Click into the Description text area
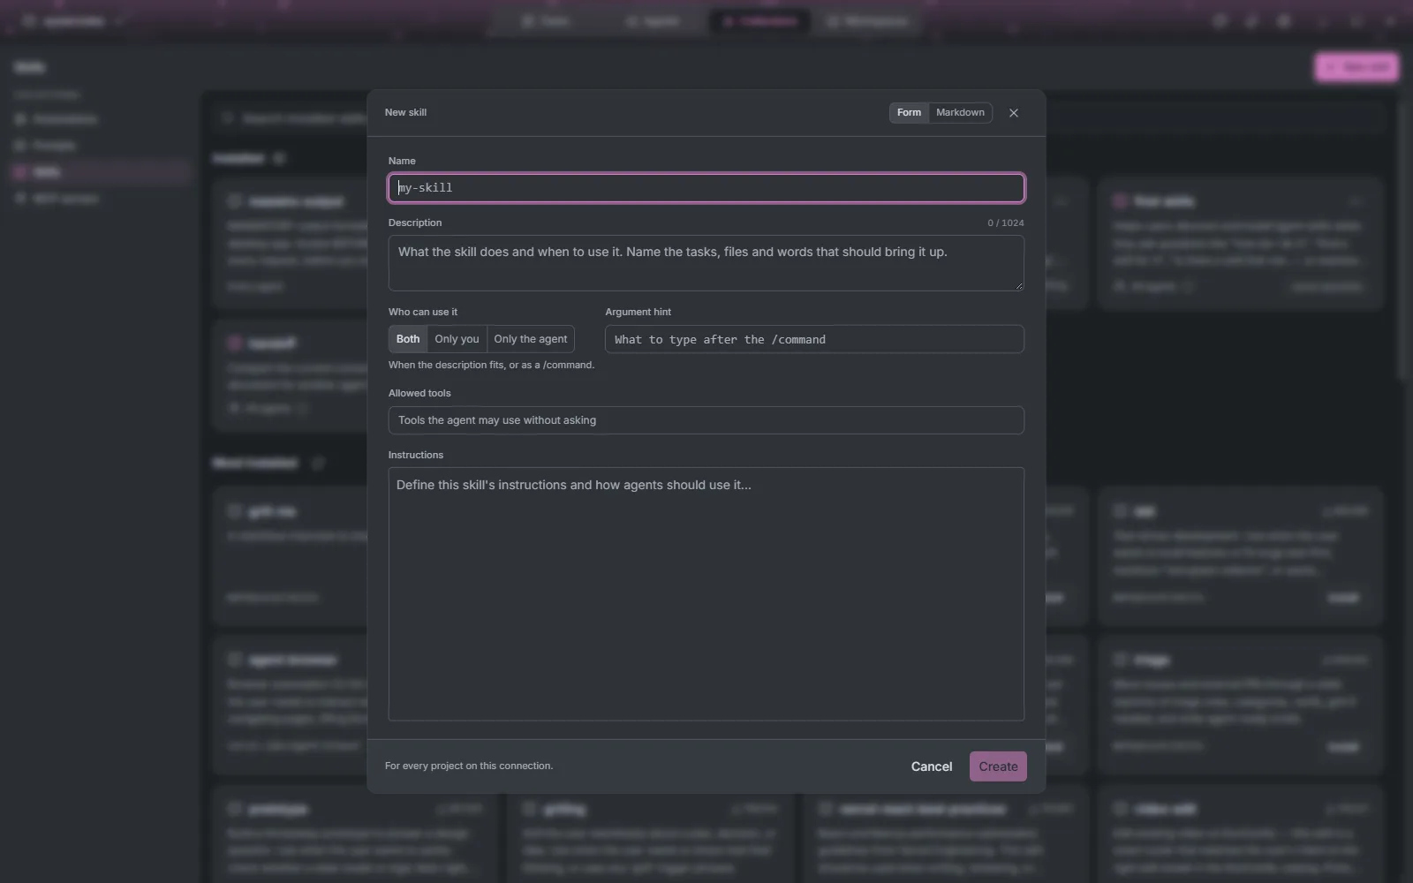The width and height of the screenshot is (1413, 883). tap(706, 263)
